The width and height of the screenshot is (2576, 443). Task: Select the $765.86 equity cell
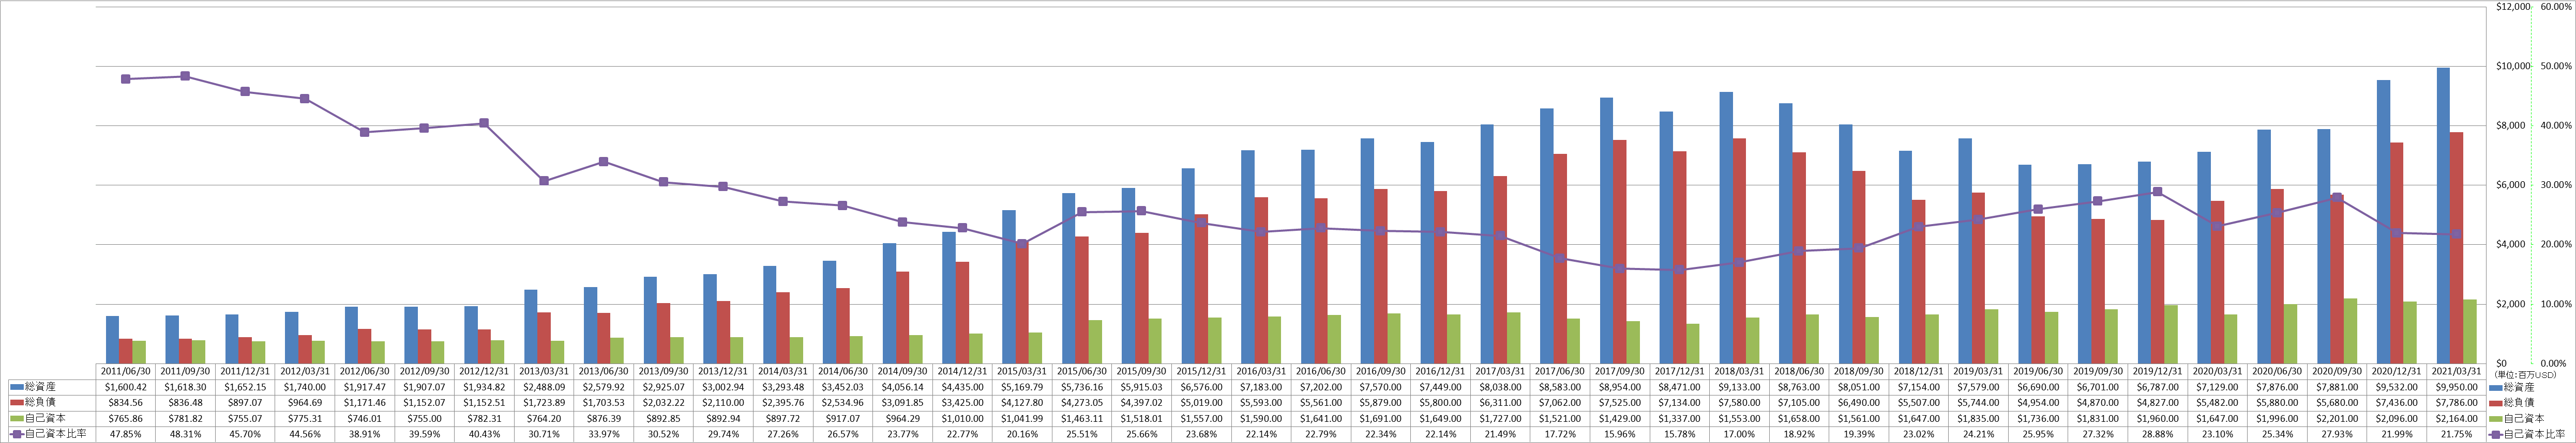(x=126, y=418)
